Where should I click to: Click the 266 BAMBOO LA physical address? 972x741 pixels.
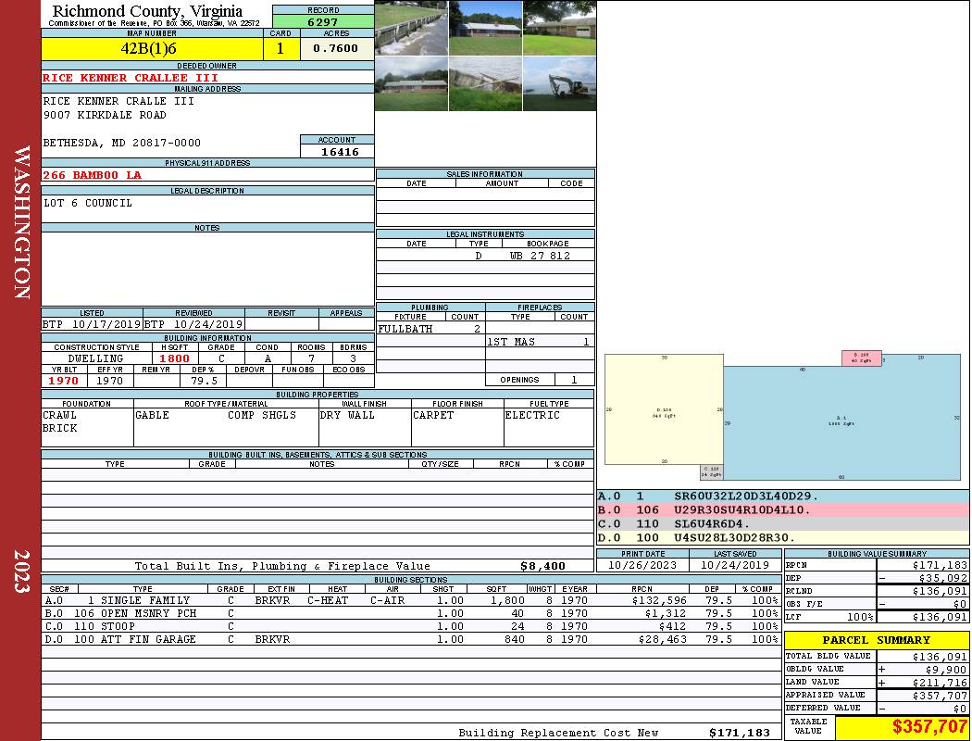(93, 174)
